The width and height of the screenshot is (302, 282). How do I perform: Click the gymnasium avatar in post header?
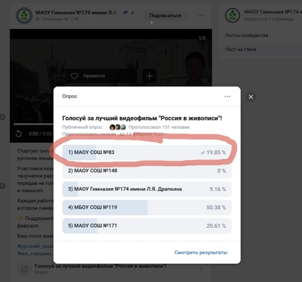[24, 15]
